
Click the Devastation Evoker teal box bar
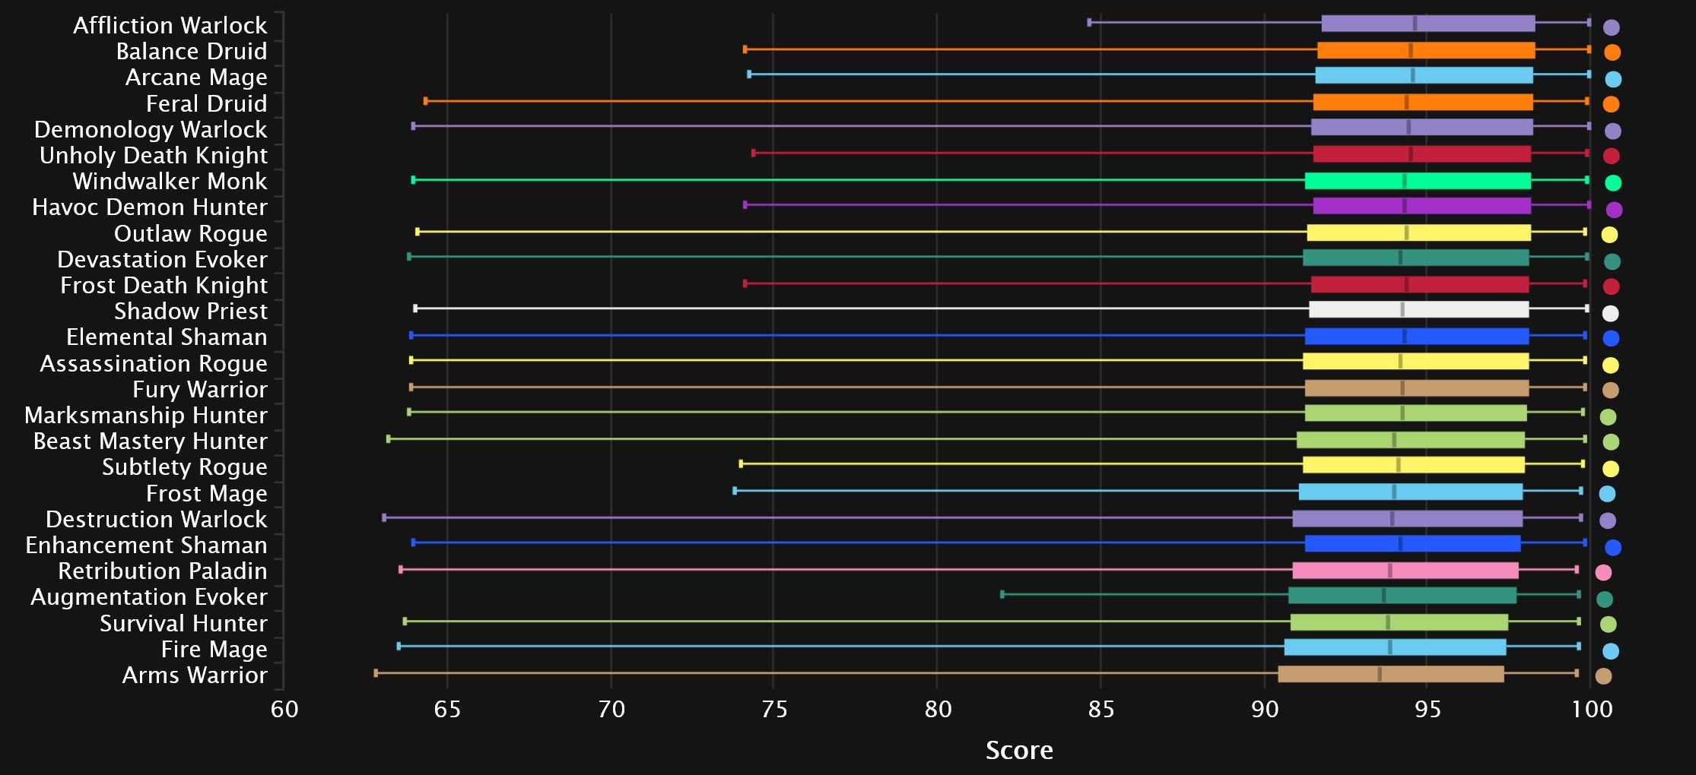point(1415,258)
